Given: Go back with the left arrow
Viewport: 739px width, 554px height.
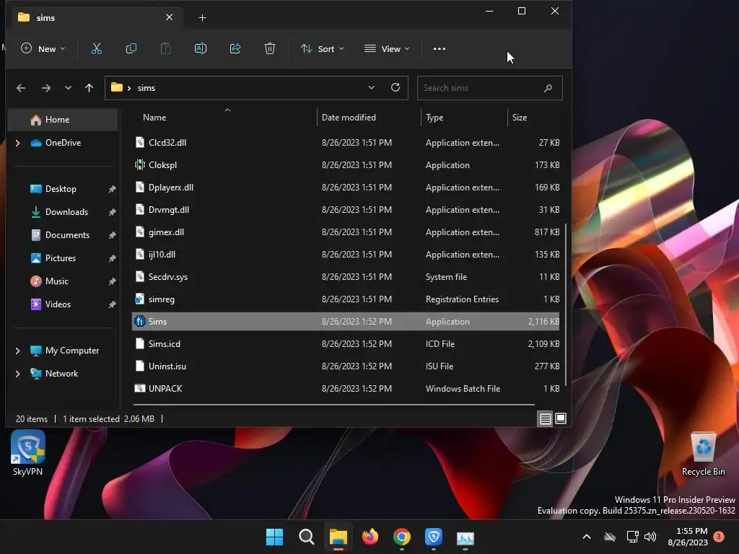Looking at the screenshot, I should coord(21,88).
